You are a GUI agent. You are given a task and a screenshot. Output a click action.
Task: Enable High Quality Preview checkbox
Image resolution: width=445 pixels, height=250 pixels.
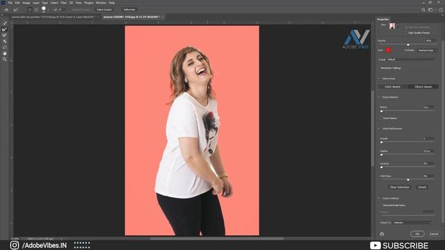pyautogui.click(x=407, y=33)
